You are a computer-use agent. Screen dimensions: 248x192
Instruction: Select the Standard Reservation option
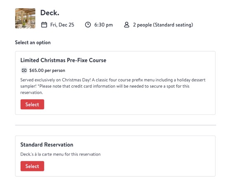tap(32, 166)
